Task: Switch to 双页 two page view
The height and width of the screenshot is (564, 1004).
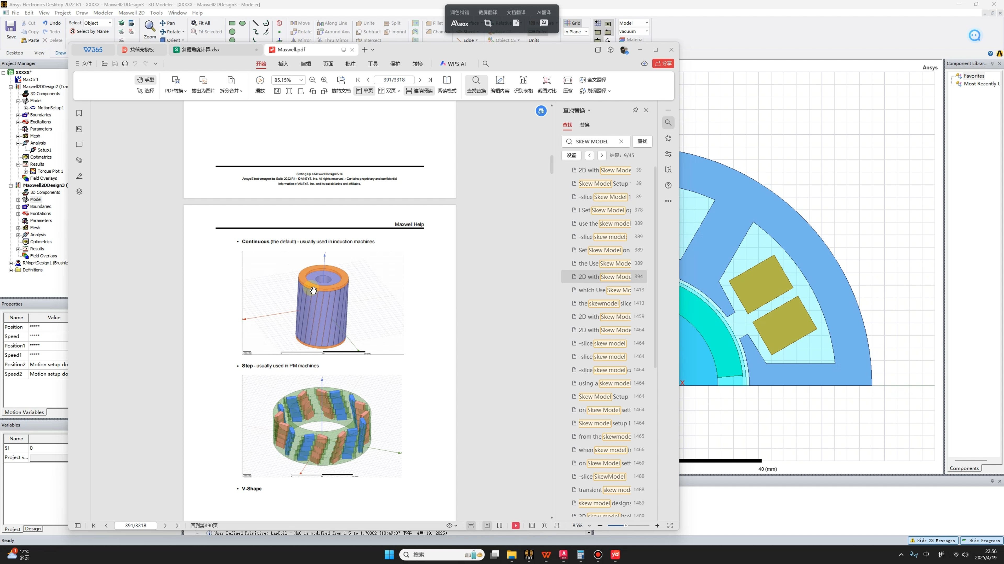Action: 389,91
